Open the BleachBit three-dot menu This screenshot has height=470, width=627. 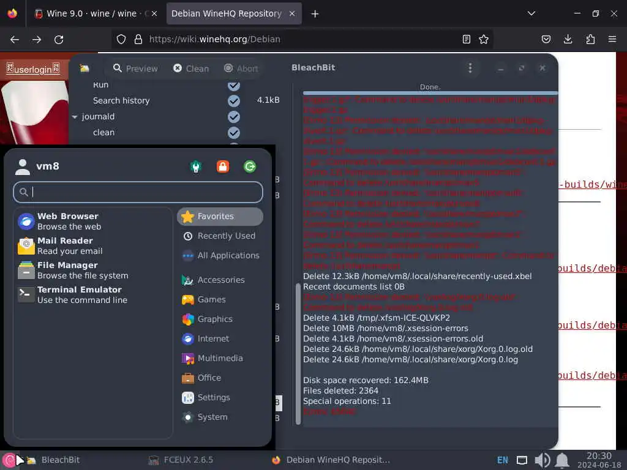click(x=470, y=68)
